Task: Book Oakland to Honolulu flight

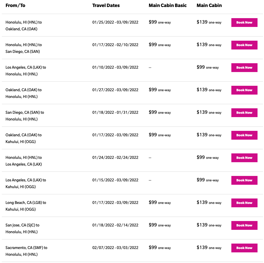Action: [x=244, y=90]
